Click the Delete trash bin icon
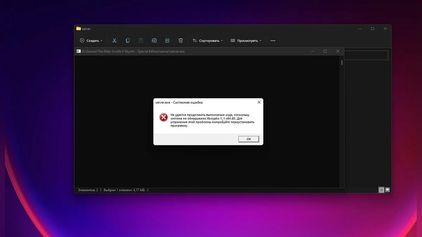This screenshot has width=422, height=237. (181, 41)
